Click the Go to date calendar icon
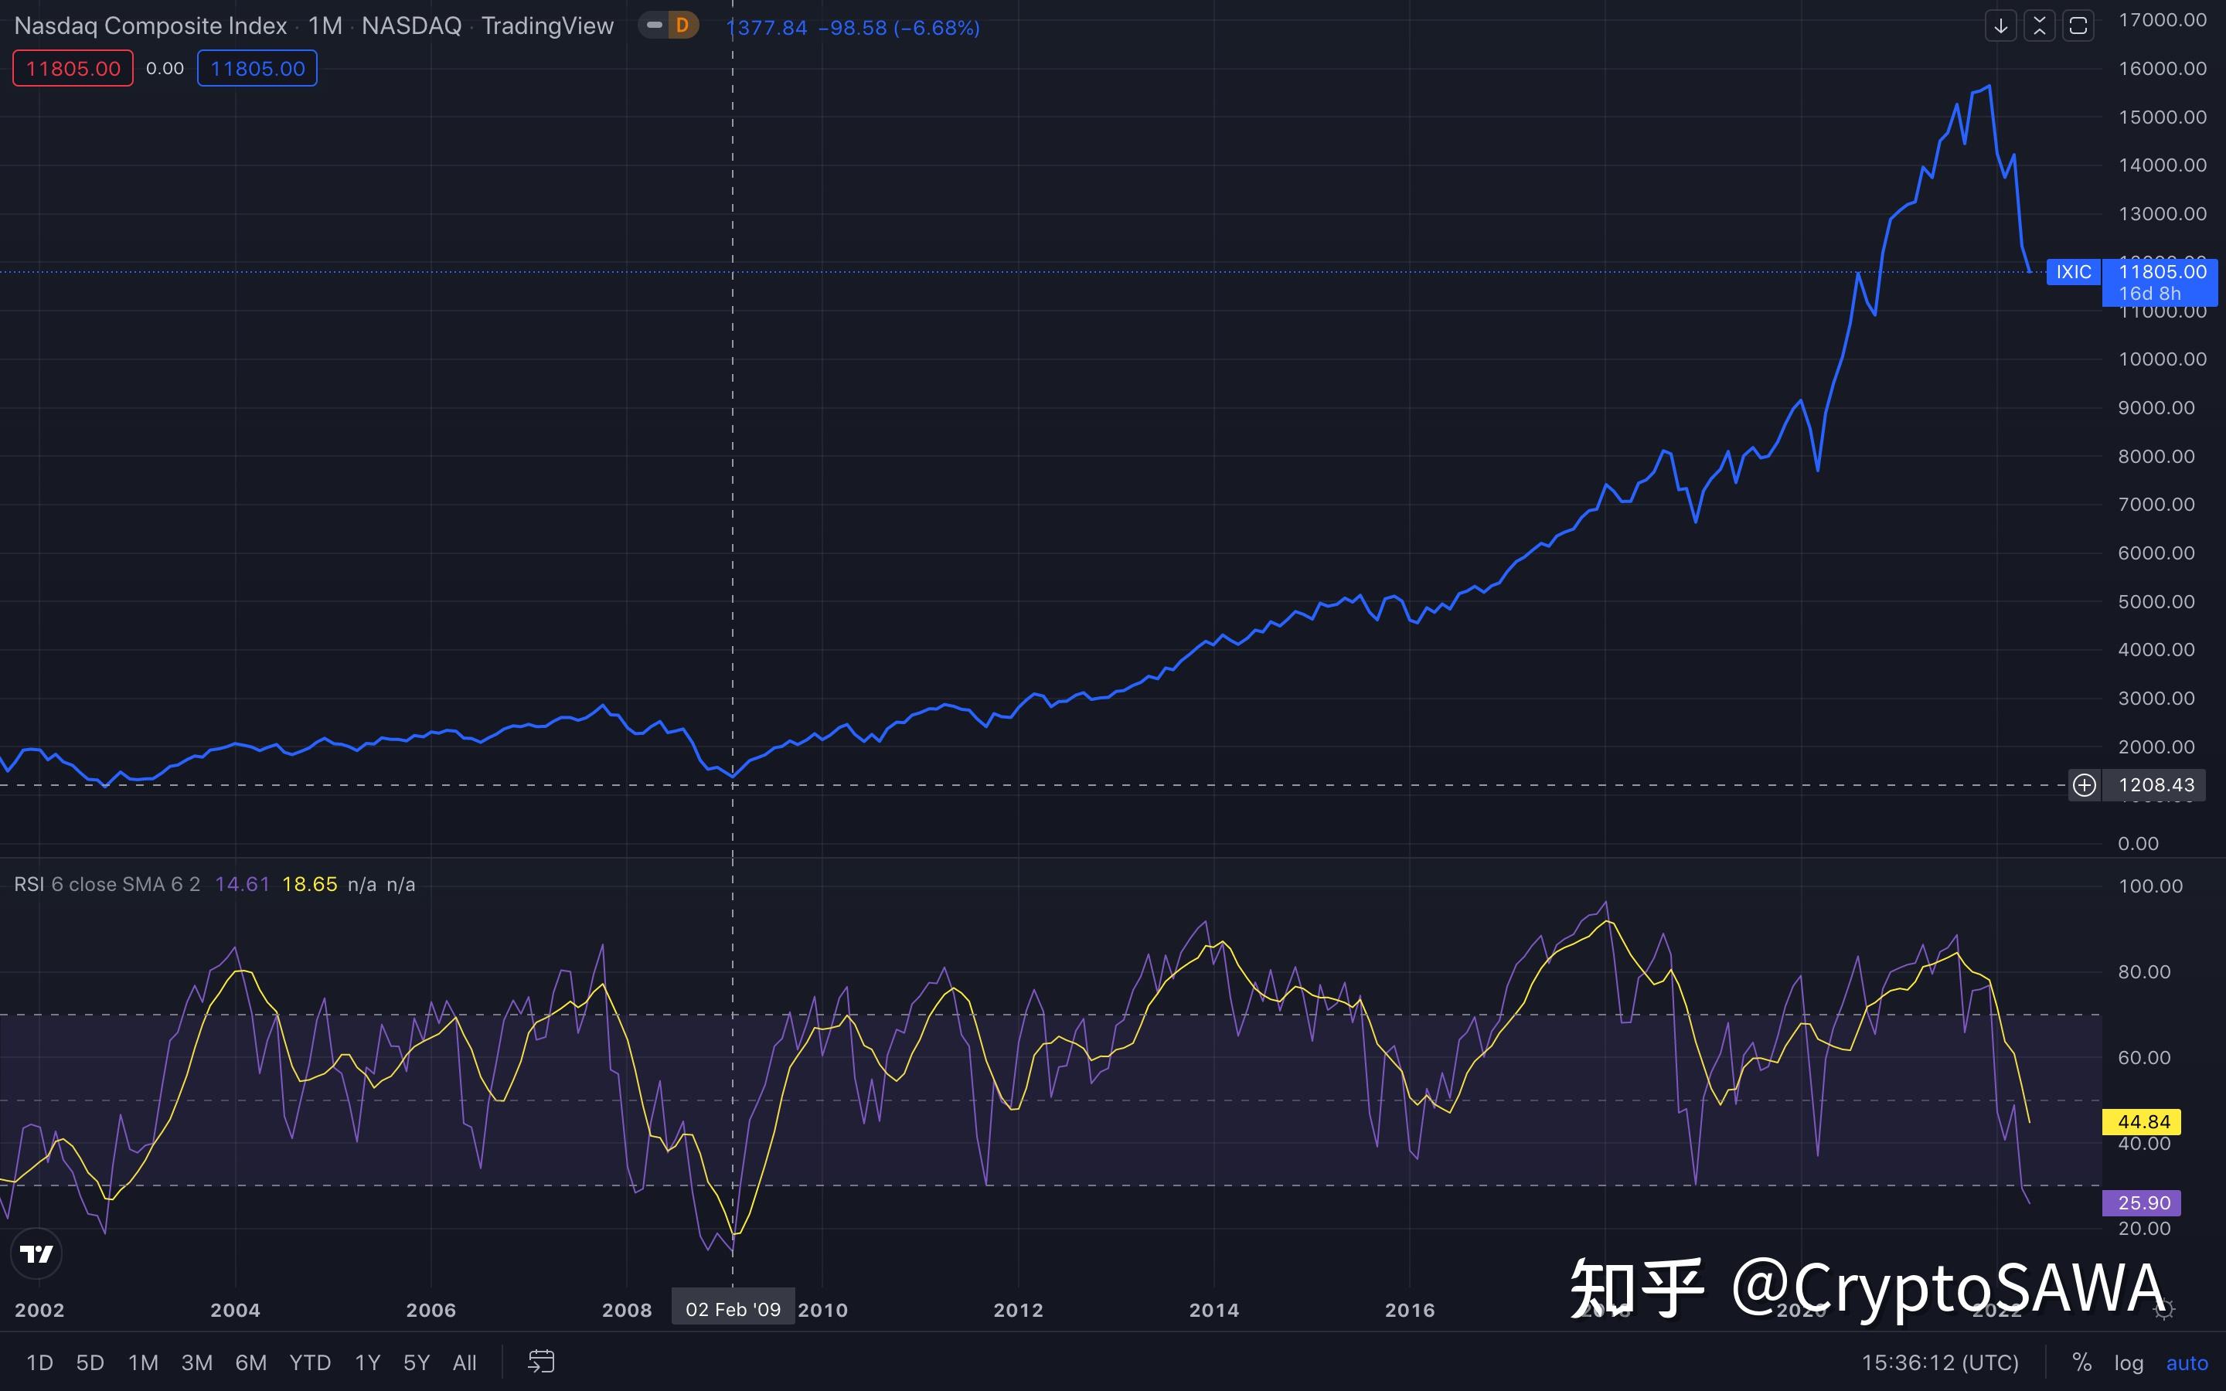Image resolution: width=2226 pixels, height=1391 pixels. pos(541,1362)
